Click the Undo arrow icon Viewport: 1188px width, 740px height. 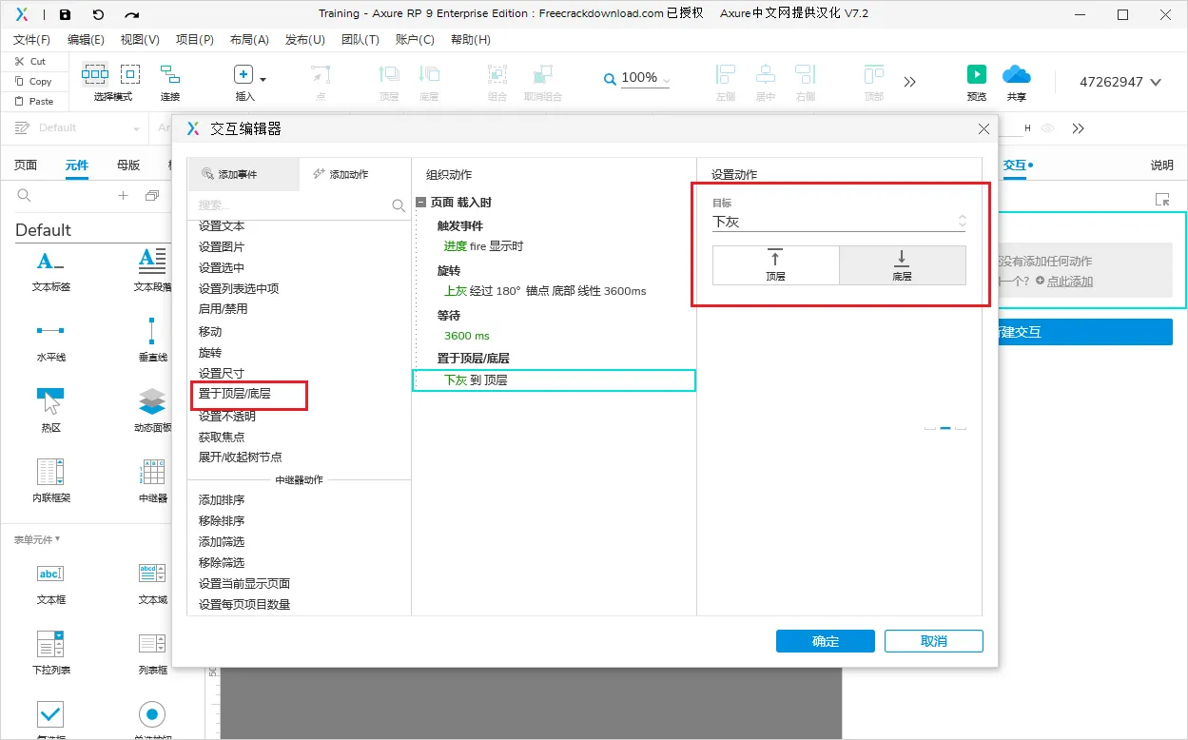(x=98, y=14)
